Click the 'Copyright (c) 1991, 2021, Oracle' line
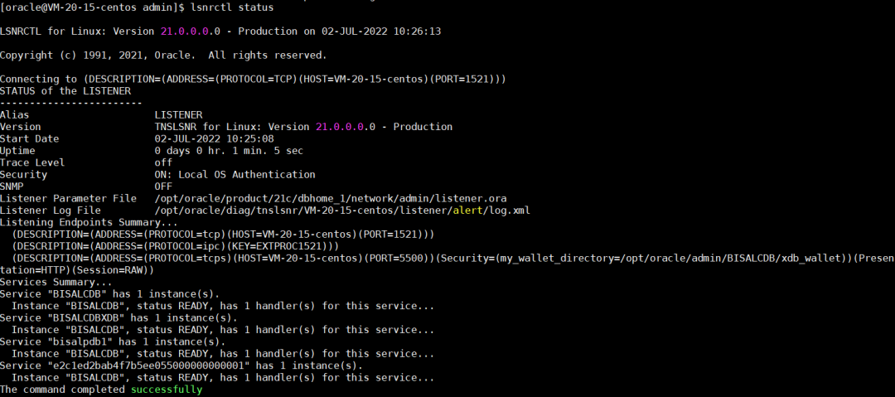895x397 pixels. (x=163, y=56)
